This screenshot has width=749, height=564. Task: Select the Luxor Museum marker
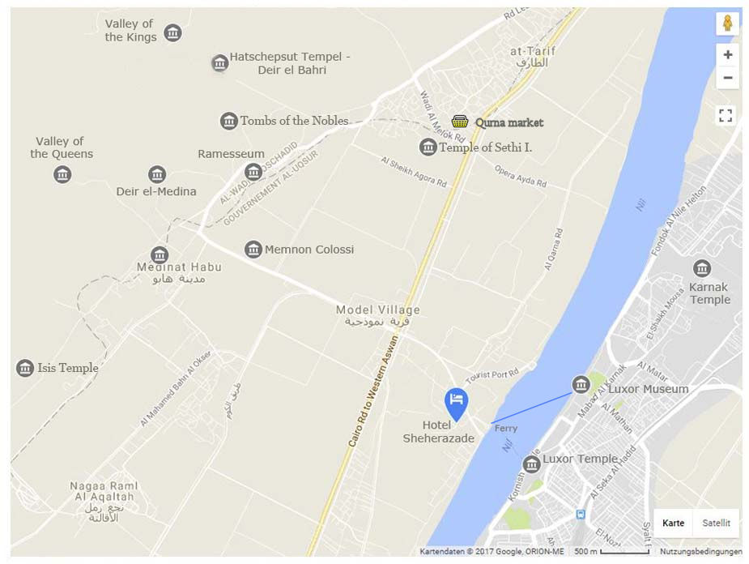[581, 384]
